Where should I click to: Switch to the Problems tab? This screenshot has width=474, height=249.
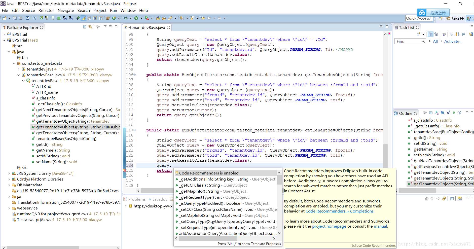pyautogui.click(x=135, y=199)
